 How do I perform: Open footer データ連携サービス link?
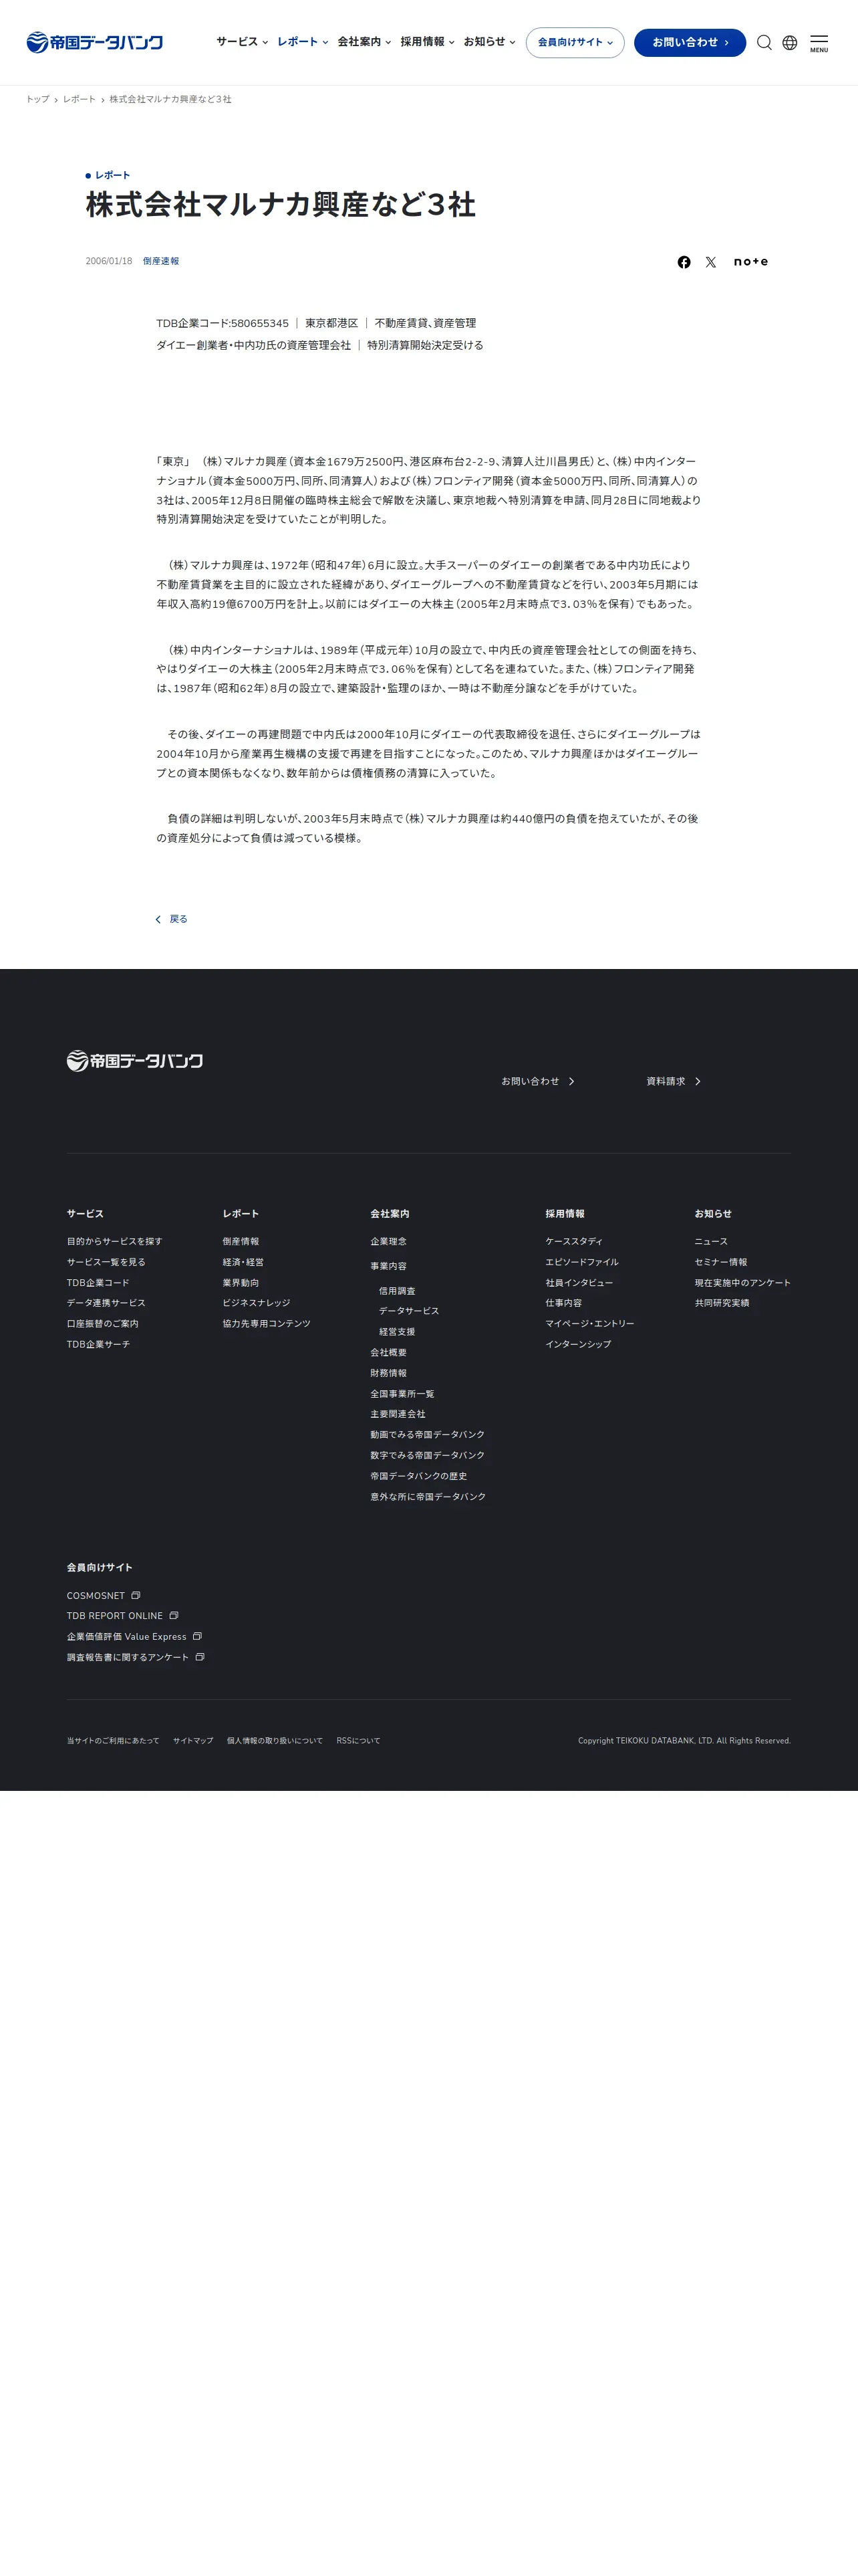point(106,1303)
